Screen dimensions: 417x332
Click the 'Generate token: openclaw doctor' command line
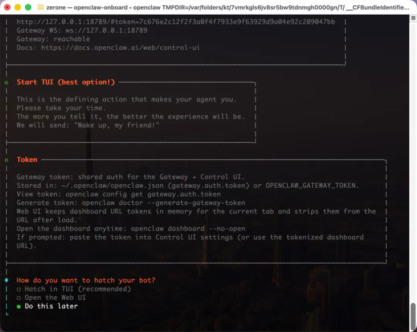pyautogui.click(x=131, y=203)
